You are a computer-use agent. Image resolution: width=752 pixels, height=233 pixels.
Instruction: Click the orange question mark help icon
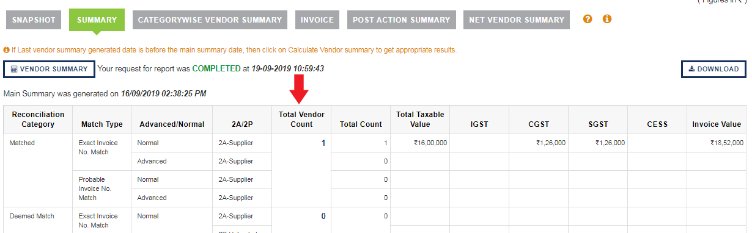click(588, 20)
